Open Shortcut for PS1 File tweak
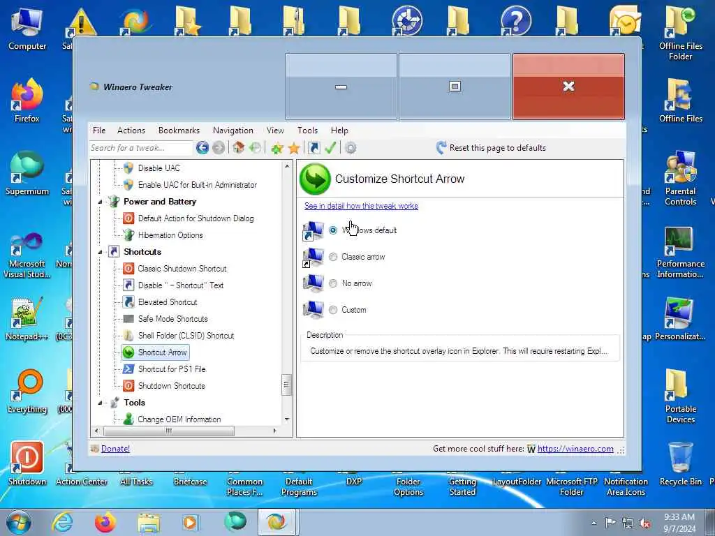 (172, 369)
